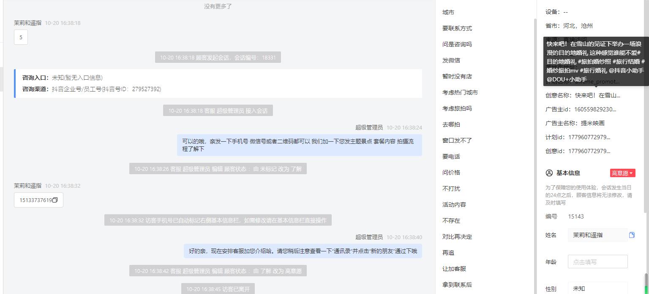Screen dimensions: 649x294
Task: Click the 姓名 field containing 茉莉和遥指
Action: [597, 235]
